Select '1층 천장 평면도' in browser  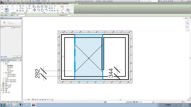coord(11,75)
